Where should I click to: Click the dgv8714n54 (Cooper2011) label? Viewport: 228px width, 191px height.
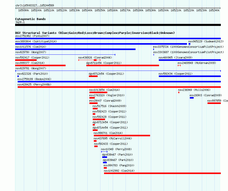[110, 128]
